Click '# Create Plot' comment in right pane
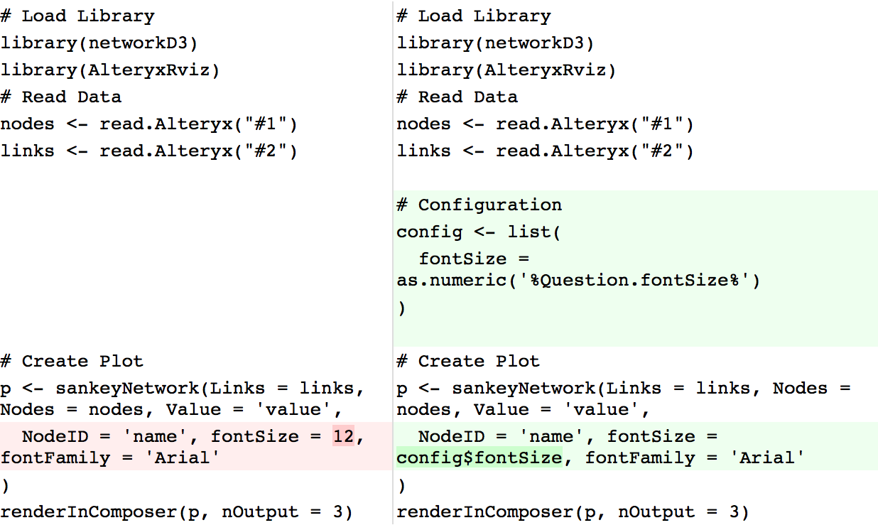878x530 pixels. (x=468, y=362)
